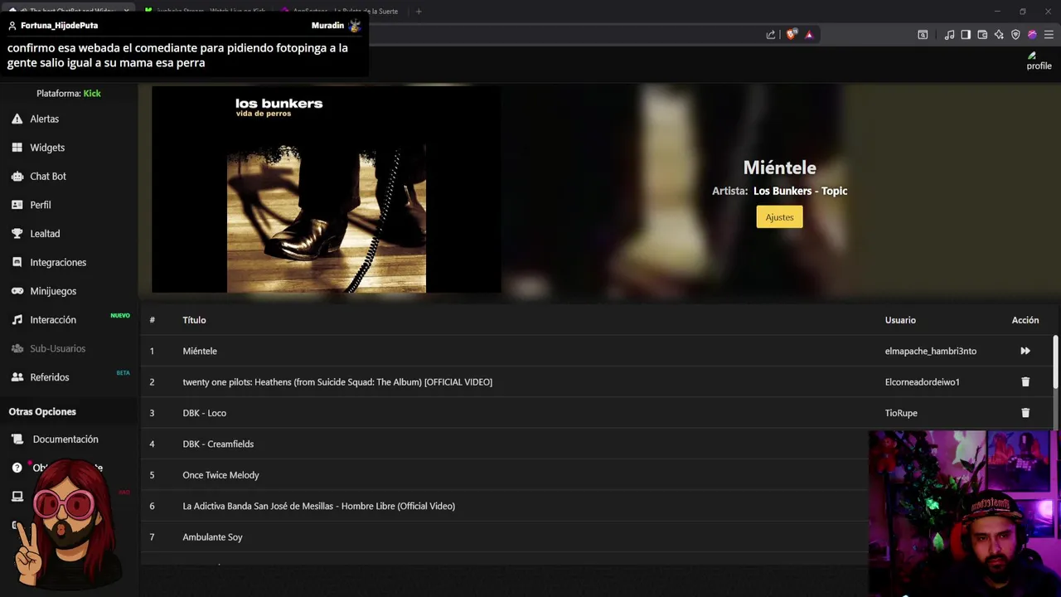This screenshot has height=597, width=1061.
Task: Open the Brave Wallet icon
Action: [x=982, y=34]
